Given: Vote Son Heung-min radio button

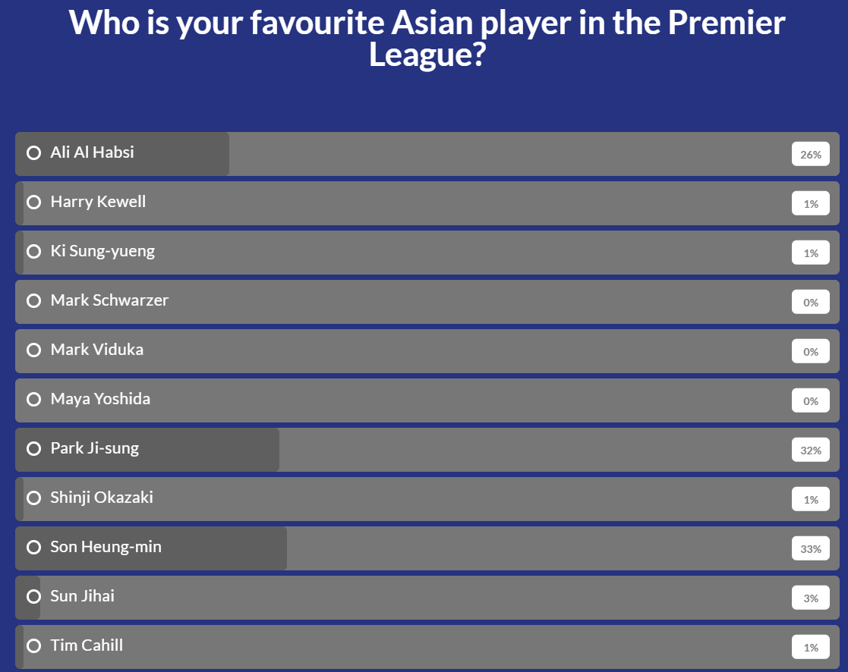Looking at the screenshot, I should click(x=33, y=547).
